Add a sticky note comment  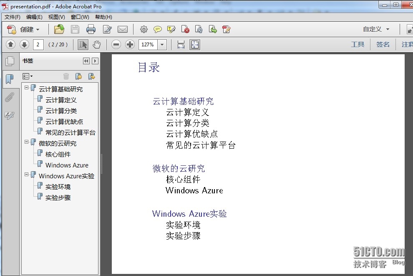(x=158, y=29)
